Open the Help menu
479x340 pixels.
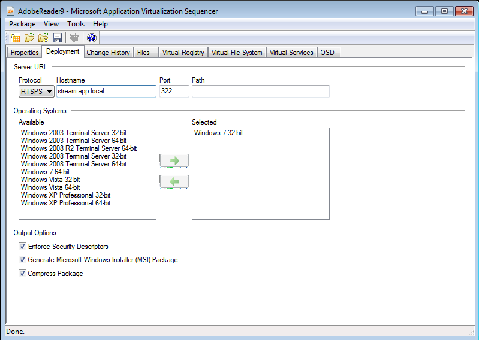(100, 24)
